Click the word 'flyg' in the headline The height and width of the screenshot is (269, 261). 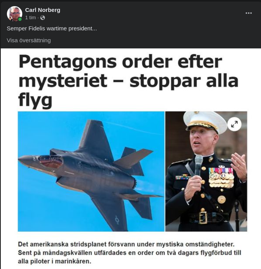(35, 100)
